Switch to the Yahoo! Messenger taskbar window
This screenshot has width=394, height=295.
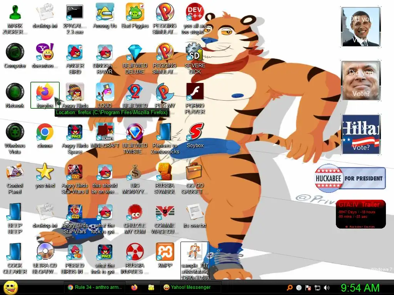point(190,287)
